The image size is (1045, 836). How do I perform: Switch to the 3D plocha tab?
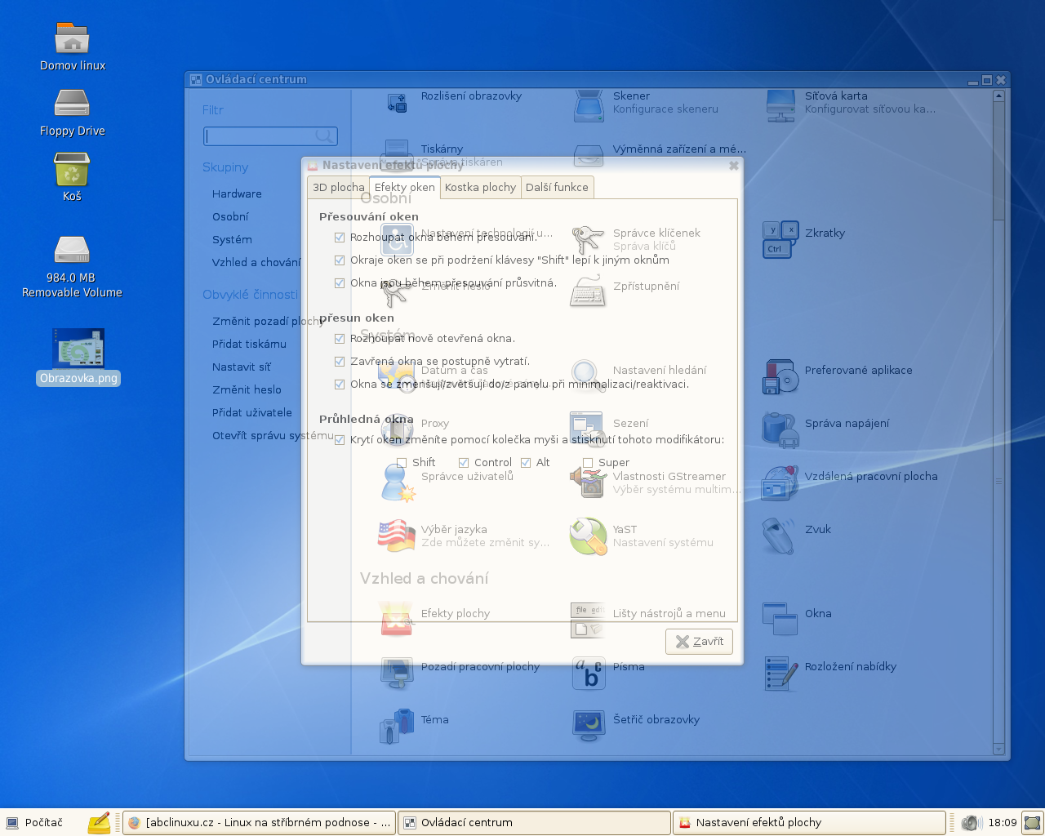point(338,188)
